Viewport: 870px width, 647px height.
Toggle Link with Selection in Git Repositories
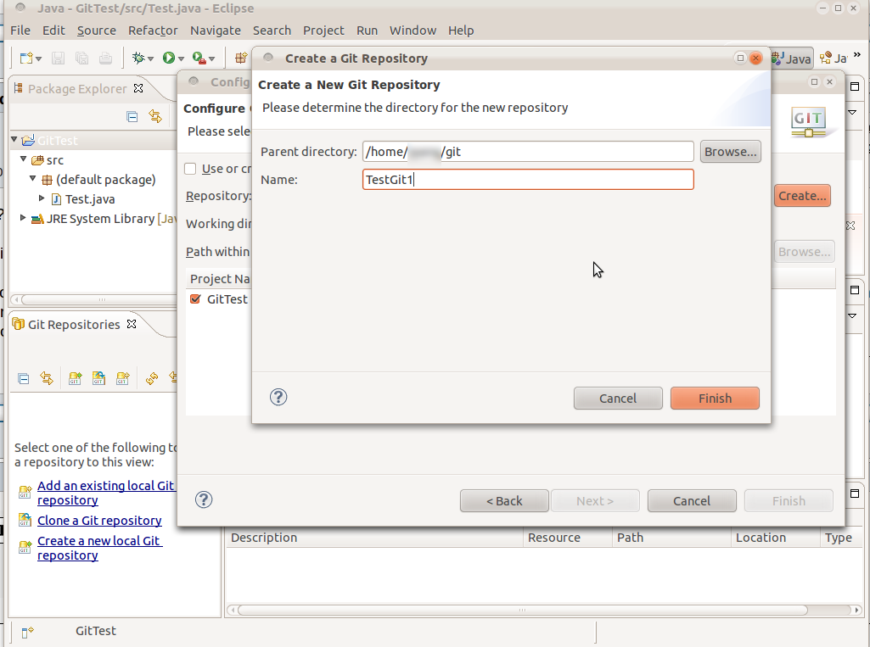47,379
